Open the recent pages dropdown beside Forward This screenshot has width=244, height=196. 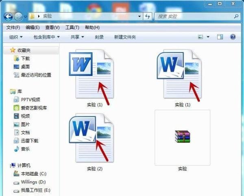(x=26, y=17)
